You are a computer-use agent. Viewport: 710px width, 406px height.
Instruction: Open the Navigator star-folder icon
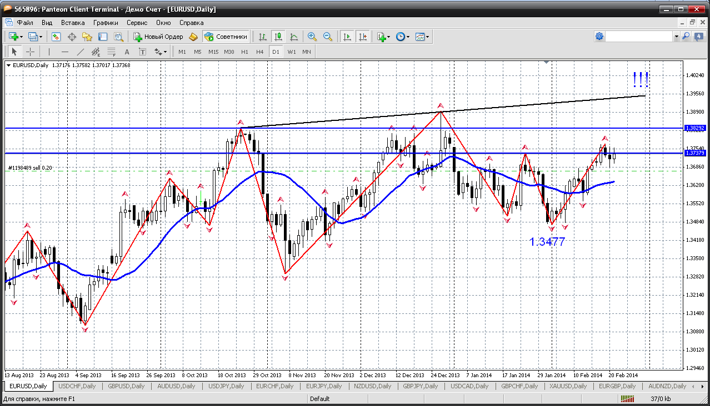point(87,37)
